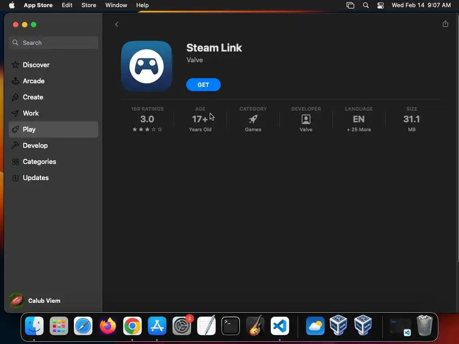Open the Help menu

(142, 5)
